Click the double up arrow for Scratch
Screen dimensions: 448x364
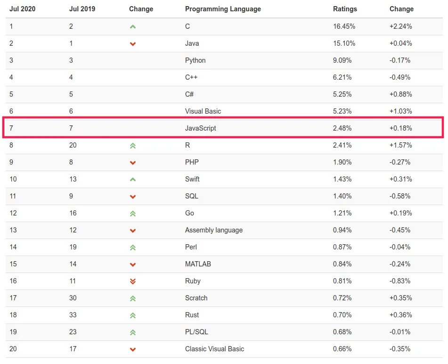132,298
